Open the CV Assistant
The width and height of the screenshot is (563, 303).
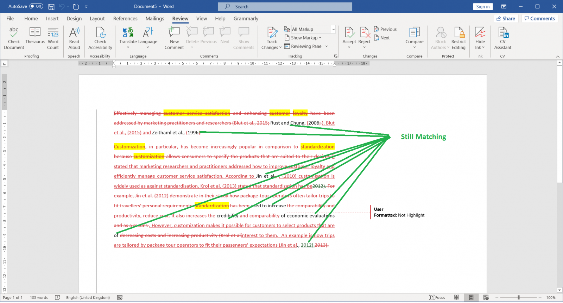pyautogui.click(x=502, y=32)
